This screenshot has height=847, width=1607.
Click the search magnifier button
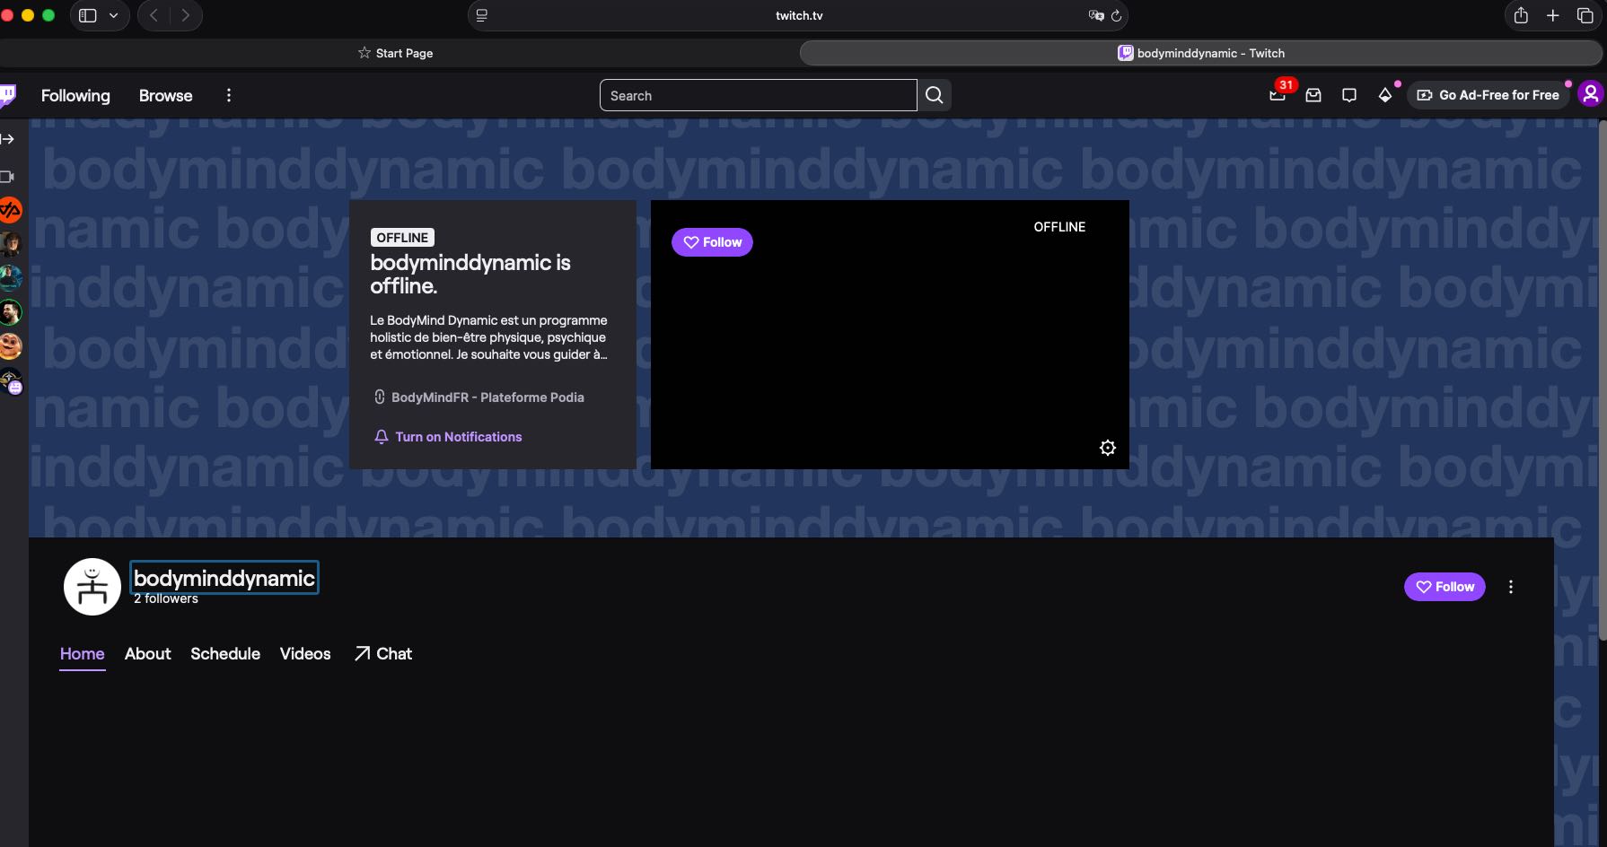pos(934,95)
